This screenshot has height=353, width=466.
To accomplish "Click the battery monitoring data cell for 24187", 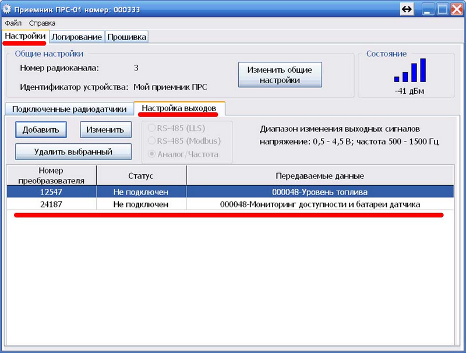I will click(x=320, y=204).
